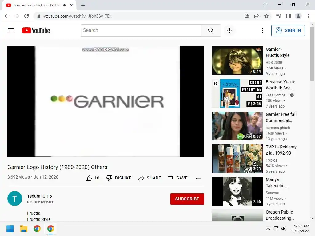Close the Garnier Logo History tab

point(71,5)
